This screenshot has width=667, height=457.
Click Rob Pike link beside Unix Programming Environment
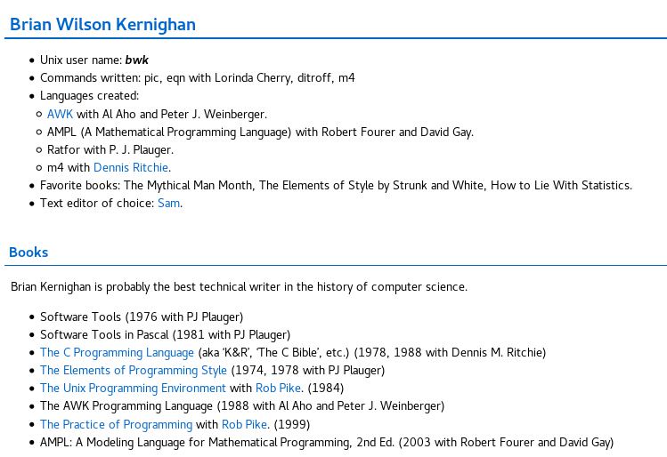[x=278, y=388]
